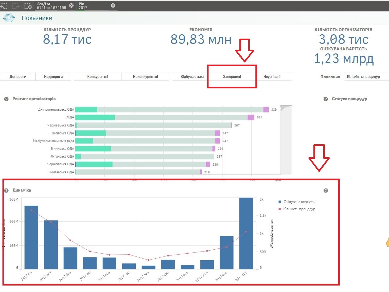Select the Неконкурентні filter button
The width and height of the screenshot is (389, 292).
(145, 77)
